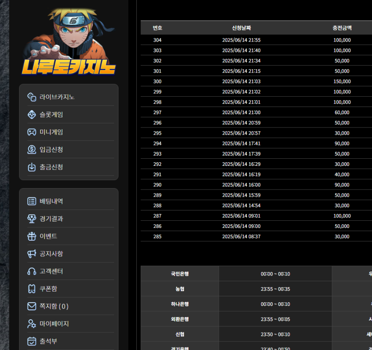The image size is (372, 350).
Task: Select the gamepad icon for 미니게임
Action: pyautogui.click(x=32, y=132)
